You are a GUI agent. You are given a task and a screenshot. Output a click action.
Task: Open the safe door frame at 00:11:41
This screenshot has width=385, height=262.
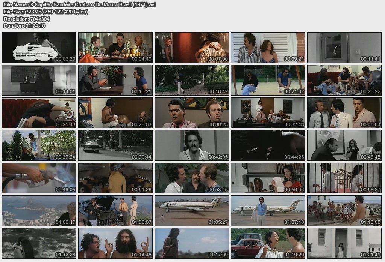344,48
